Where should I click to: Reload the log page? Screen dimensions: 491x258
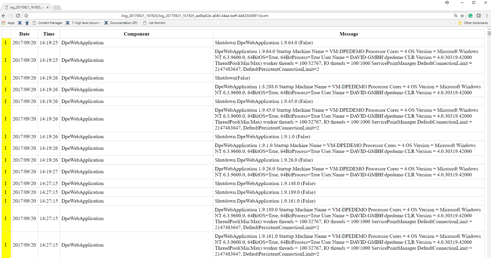[x=18, y=16]
